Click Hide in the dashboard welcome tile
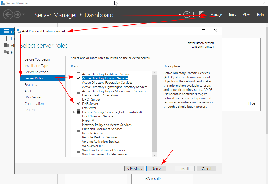This screenshot has width=268, height=184. [252, 103]
